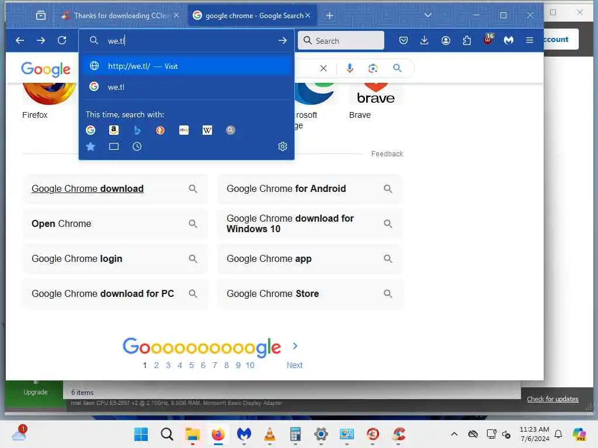Go to results page 2
The image size is (598, 448).
pyautogui.click(x=157, y=365)
